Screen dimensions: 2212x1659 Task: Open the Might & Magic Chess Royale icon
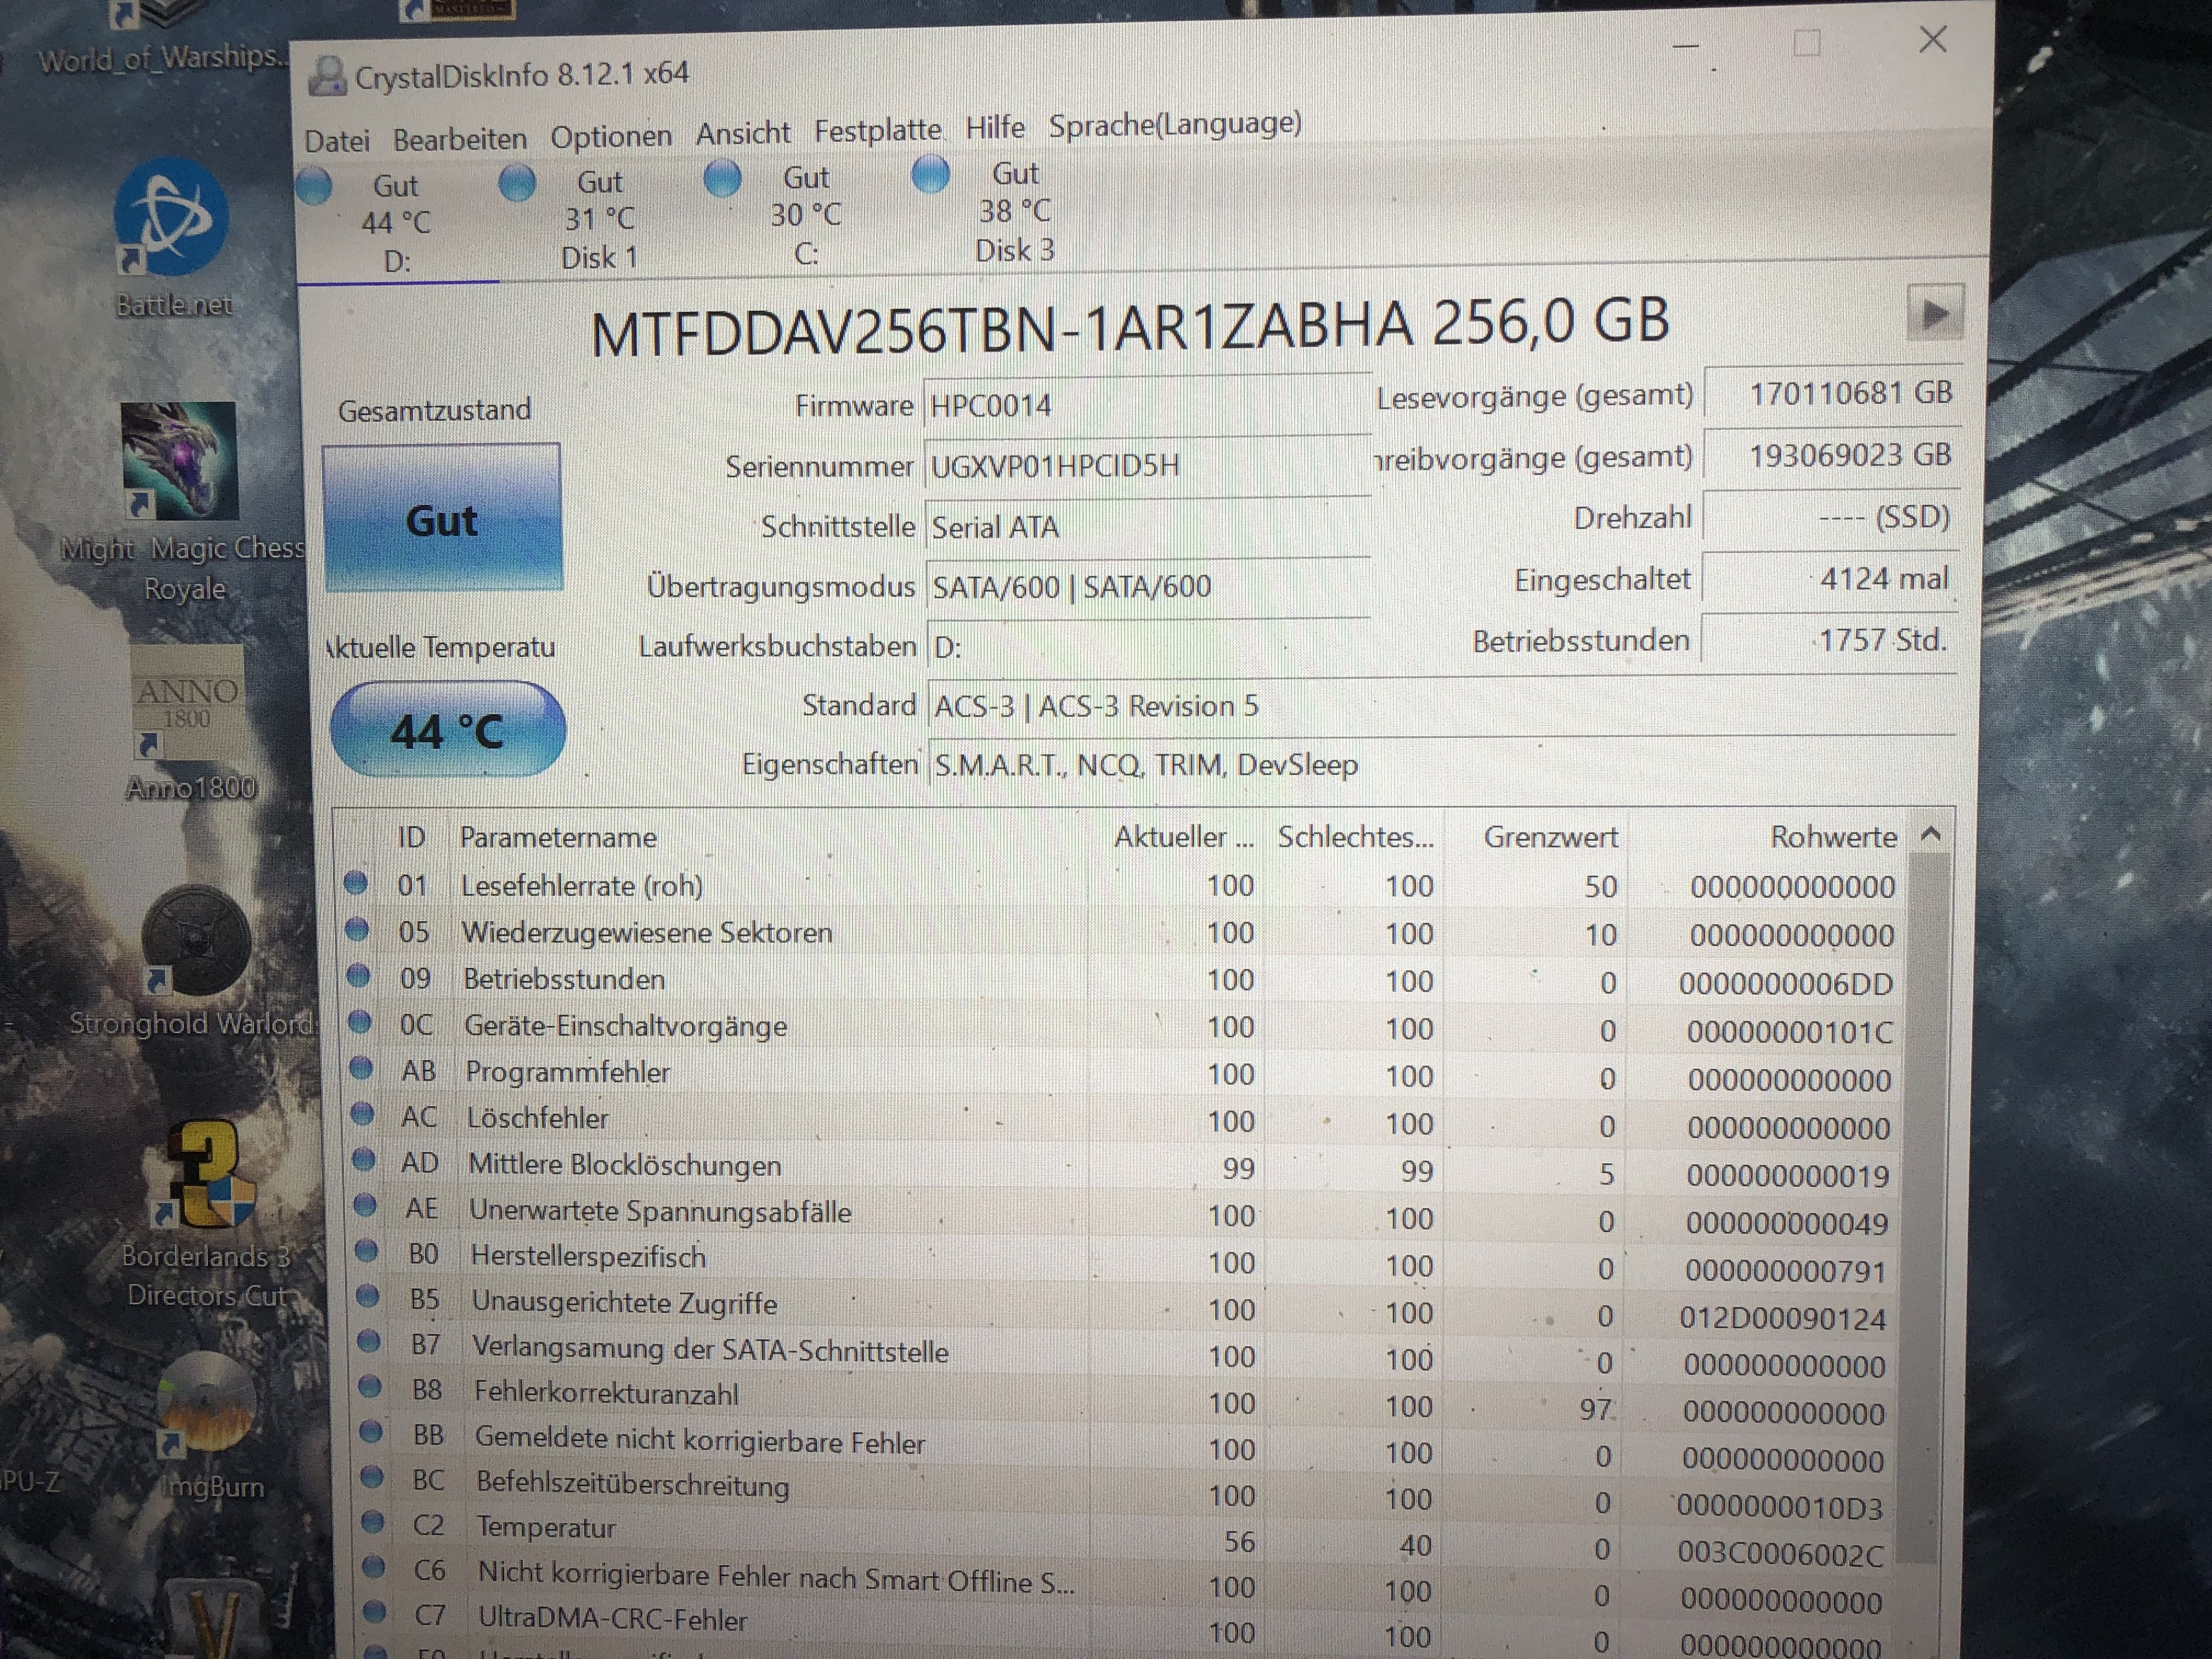(180, 461)
